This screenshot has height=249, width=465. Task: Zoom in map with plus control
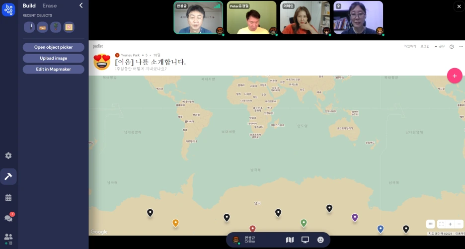point(450,224)
